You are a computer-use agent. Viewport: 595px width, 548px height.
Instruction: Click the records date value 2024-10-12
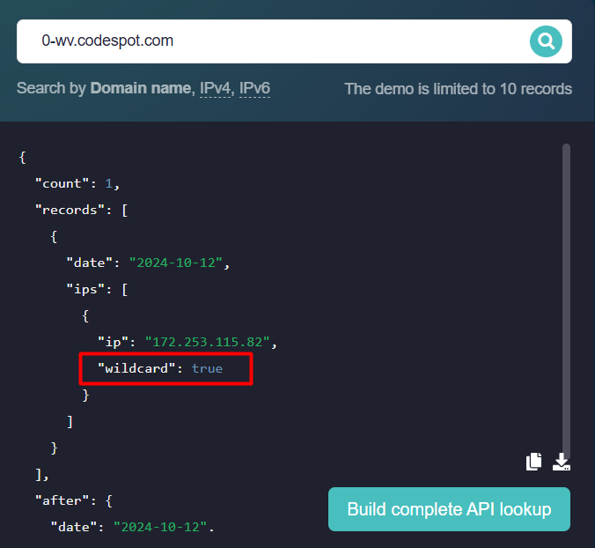179,263
